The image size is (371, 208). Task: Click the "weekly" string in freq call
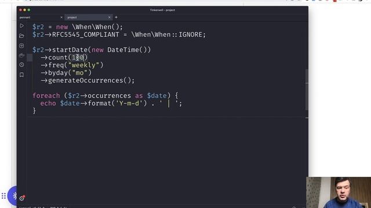(x=83, y=65)
